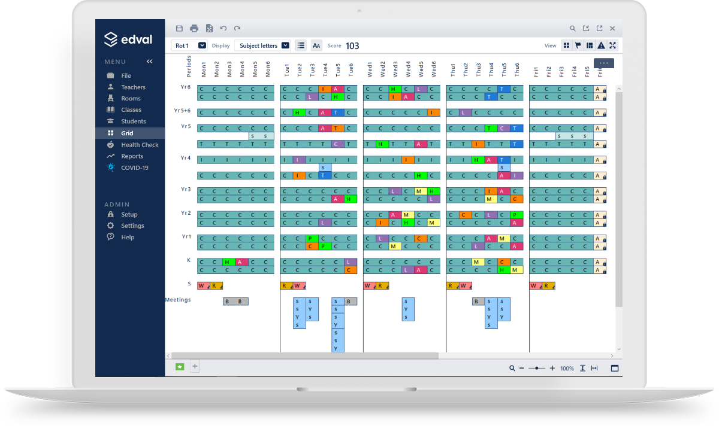Open search with the top magnifier icon
This screenshot has width=719, height=426.
pos(572,28)
